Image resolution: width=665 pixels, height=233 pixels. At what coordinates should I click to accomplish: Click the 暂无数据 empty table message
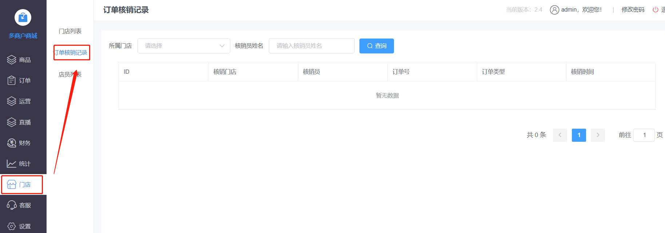(387, 95)
